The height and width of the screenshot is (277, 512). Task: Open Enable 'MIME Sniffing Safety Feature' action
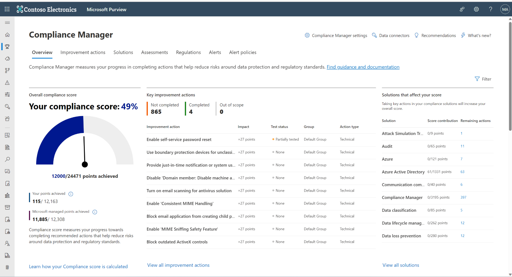(182, 229)
